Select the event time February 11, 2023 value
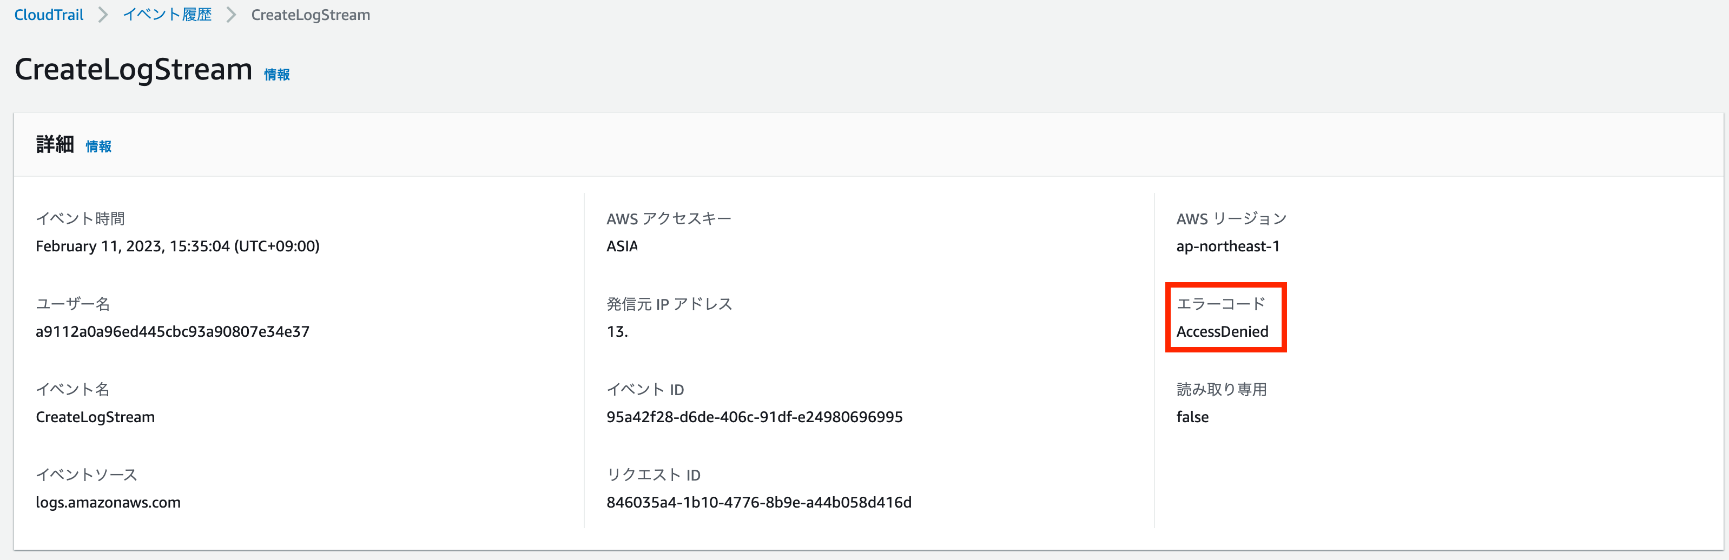This screenshot has width=1729, height=560. 177,246
